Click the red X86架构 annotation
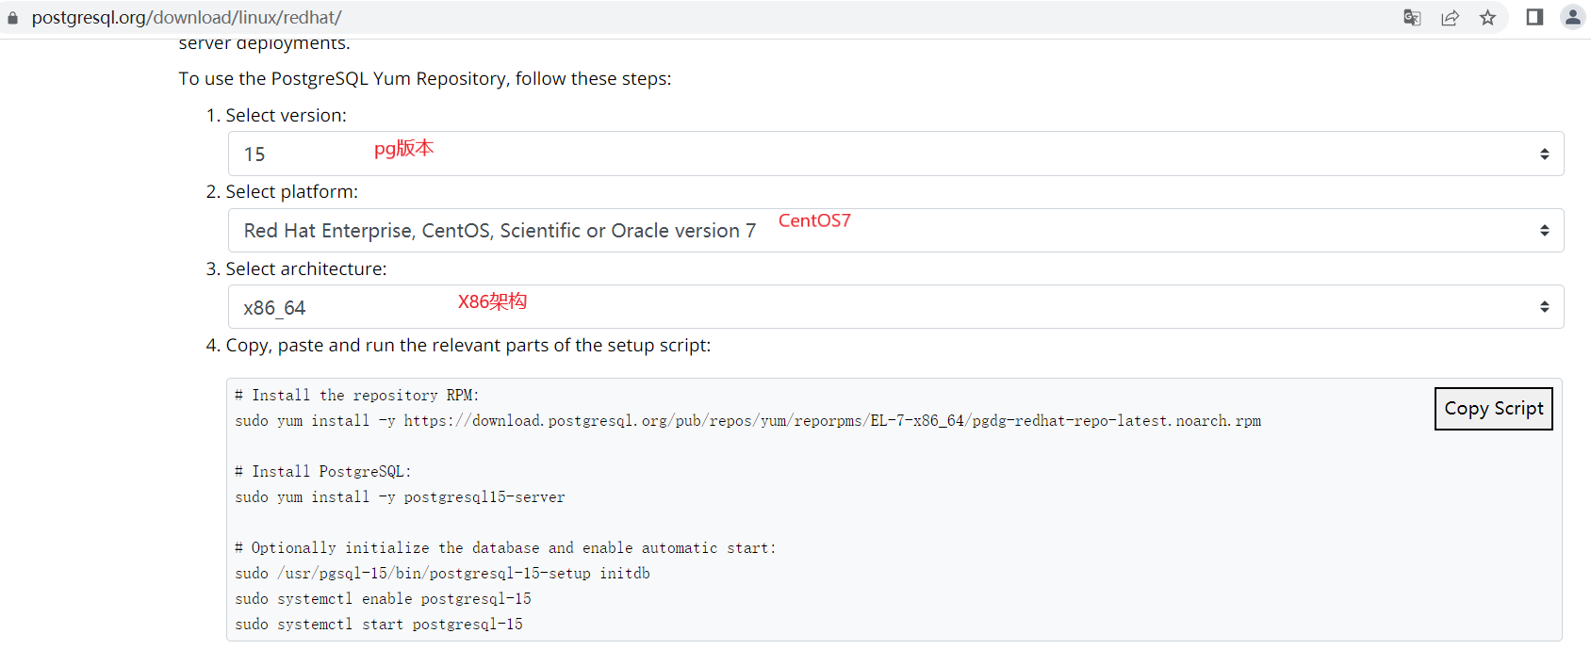Screen dimensions: 1591x666 tap(492, 301)
